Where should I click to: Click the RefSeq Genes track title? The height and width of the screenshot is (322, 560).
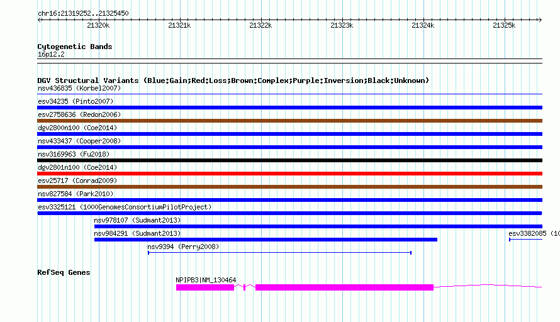[x=64, y=272]
